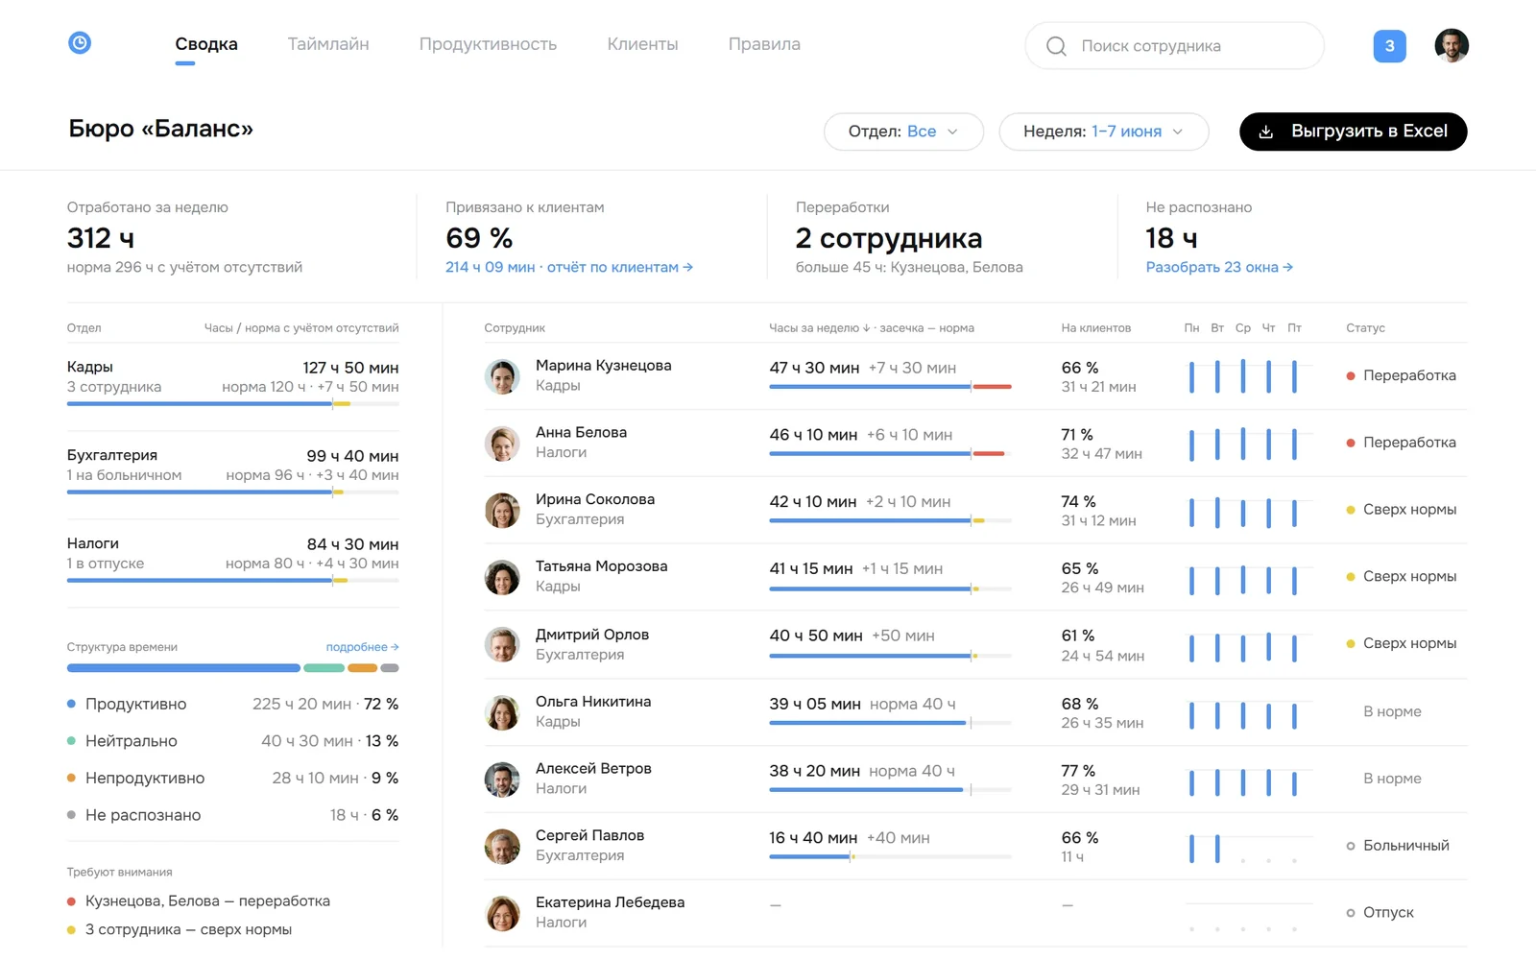Click the red Переработка status dot for Марина Кузнецова
Image resolution: width=1536 pixels, height=960 pixels.
1351,376
